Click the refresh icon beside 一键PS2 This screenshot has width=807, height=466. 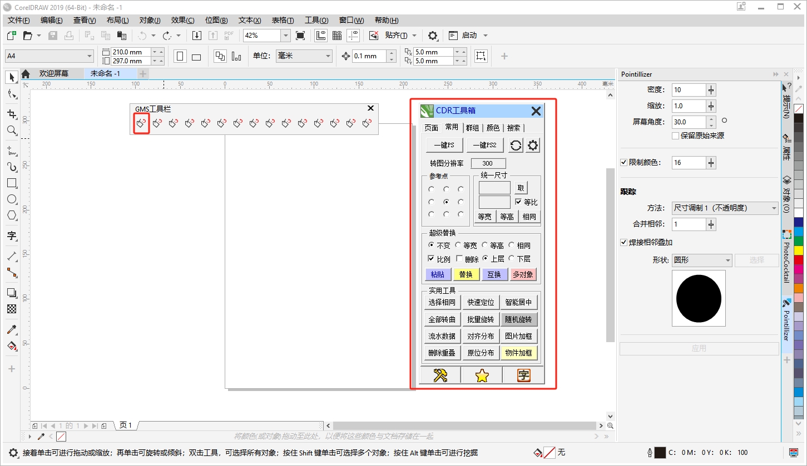point(516,146)
